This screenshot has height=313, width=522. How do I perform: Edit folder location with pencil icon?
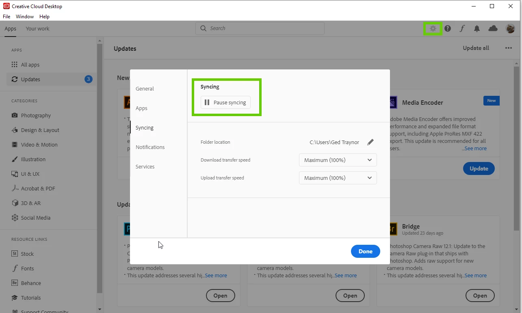[370, 142]
